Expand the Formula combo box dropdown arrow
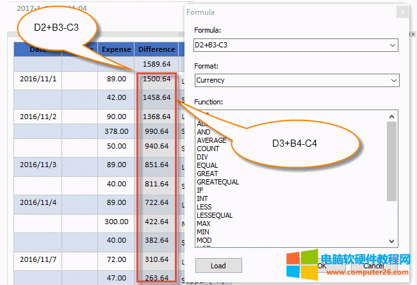This screenshot has width=417, height=285. 392,45
